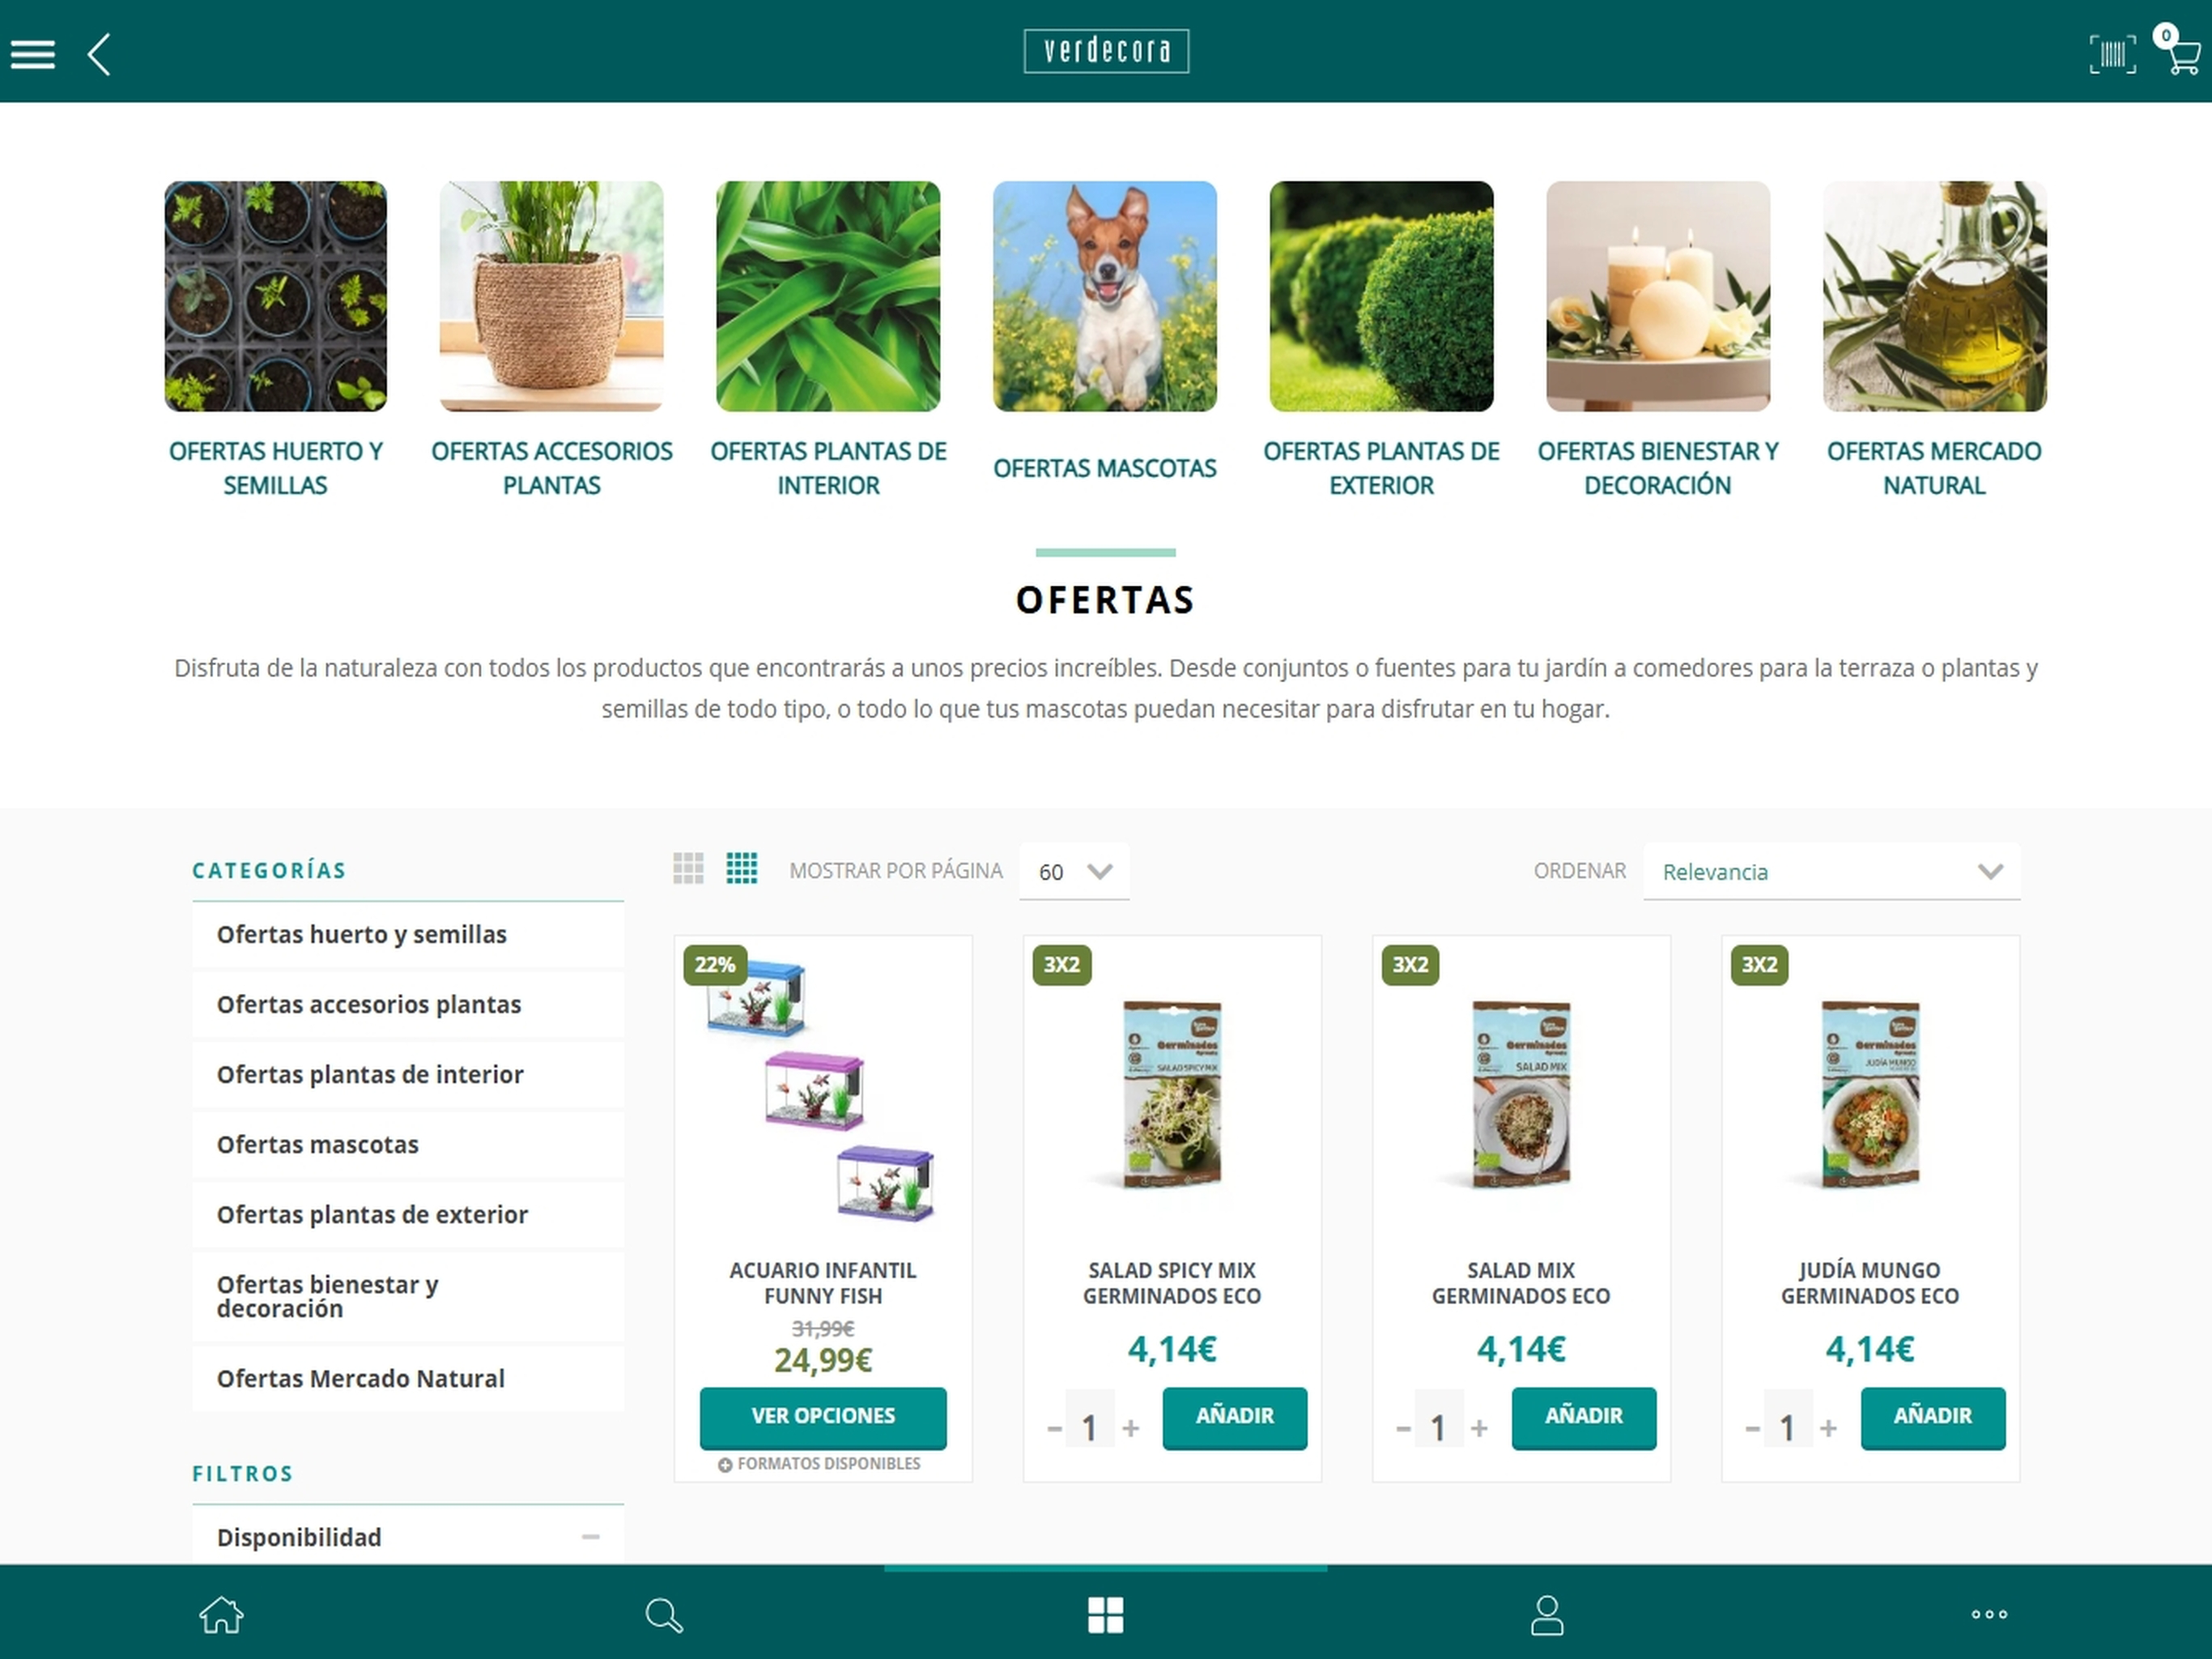
Task: Add Salad Spicy Mix to cart
Action: (1234, 1417)
